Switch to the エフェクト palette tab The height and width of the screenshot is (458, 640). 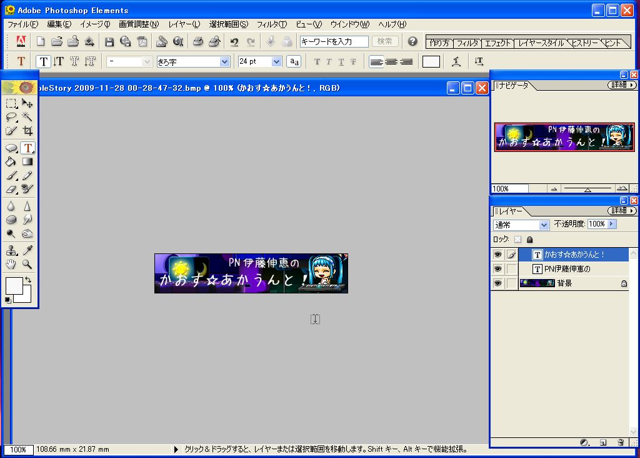click(497, 43)
